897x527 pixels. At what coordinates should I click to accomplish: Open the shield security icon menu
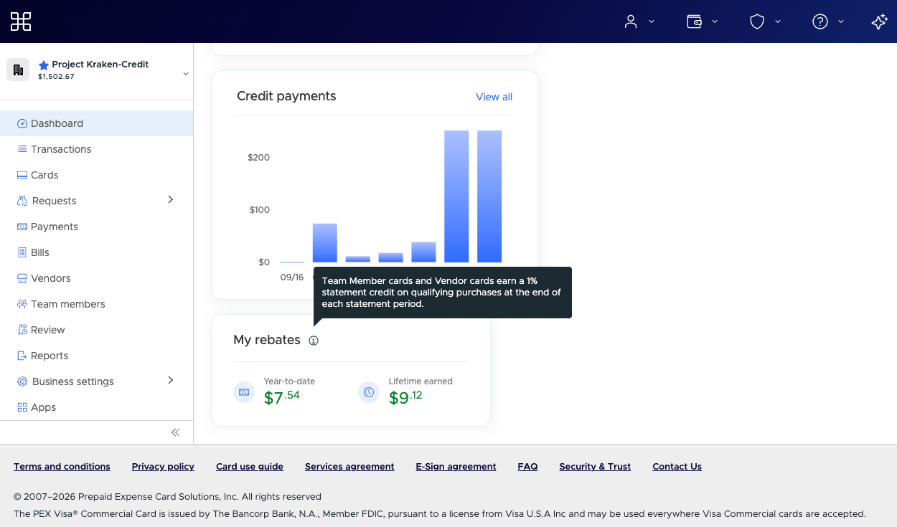(765, 22)
